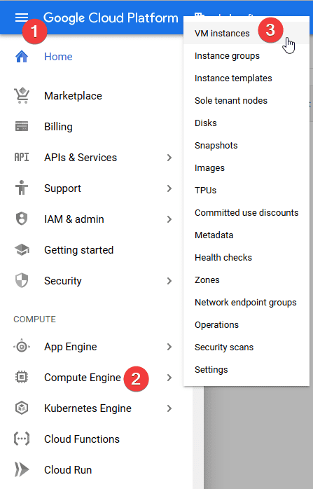Open the Cloud Run label
The height and width of the screenshot is (489, 313).
pos(68,470)
